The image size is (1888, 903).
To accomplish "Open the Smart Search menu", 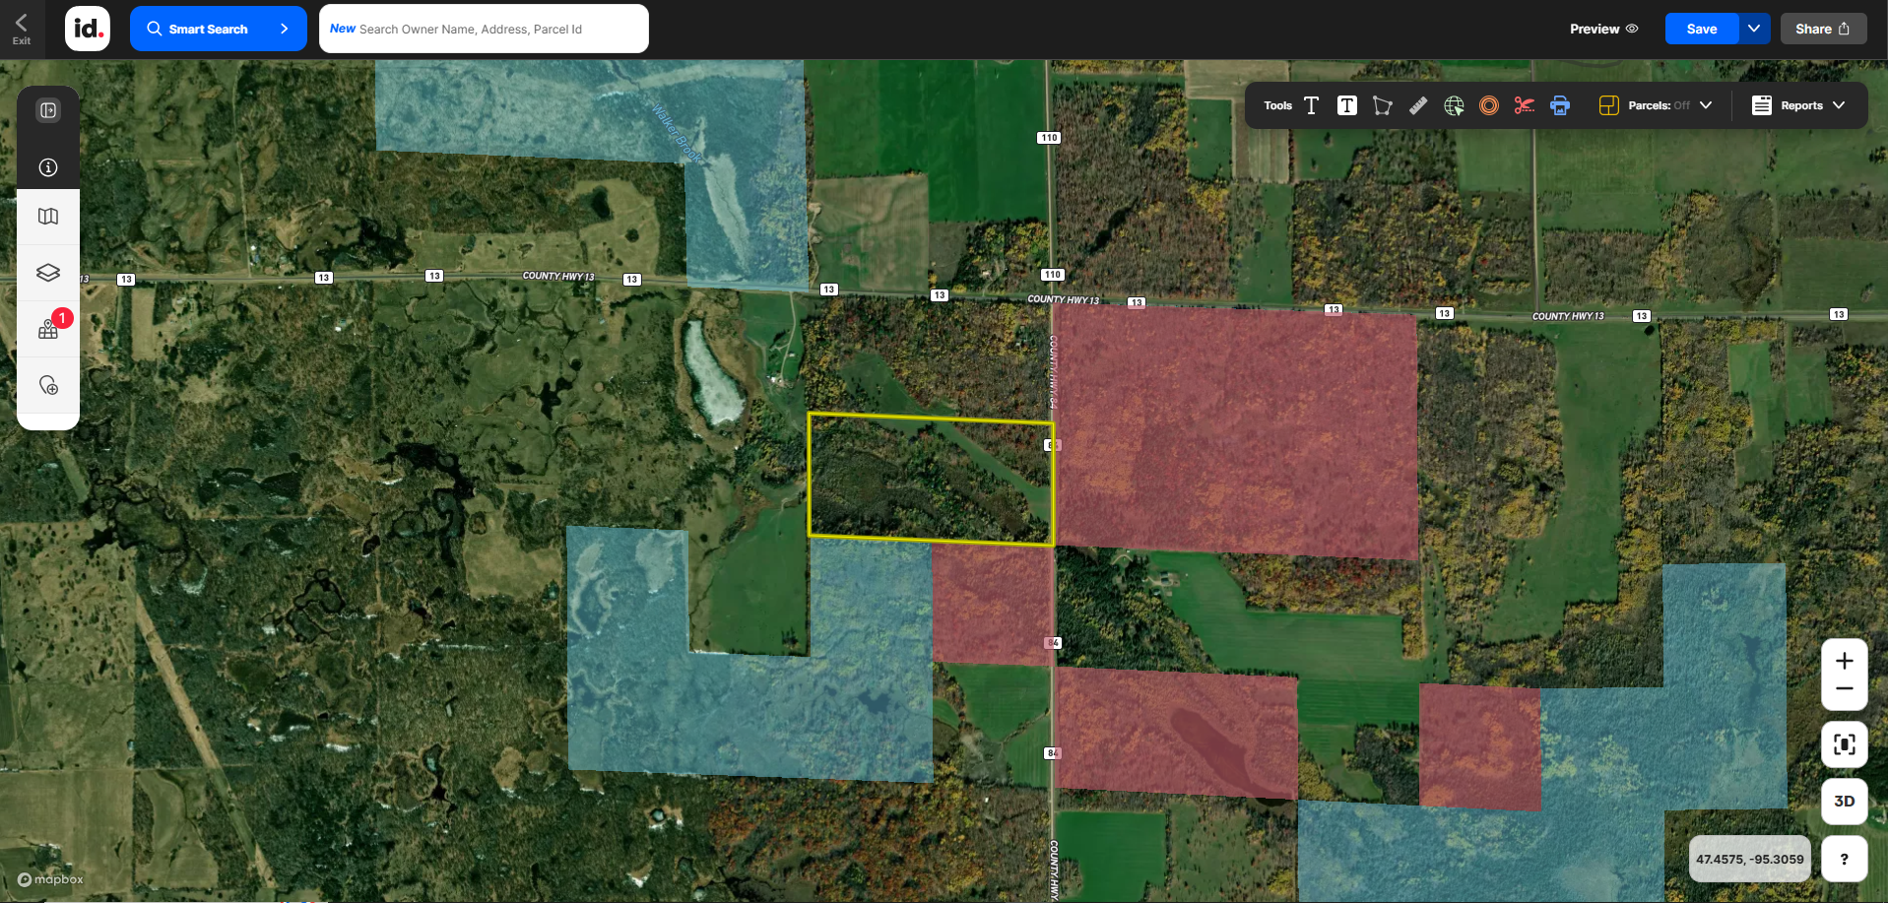I will 218,29.
